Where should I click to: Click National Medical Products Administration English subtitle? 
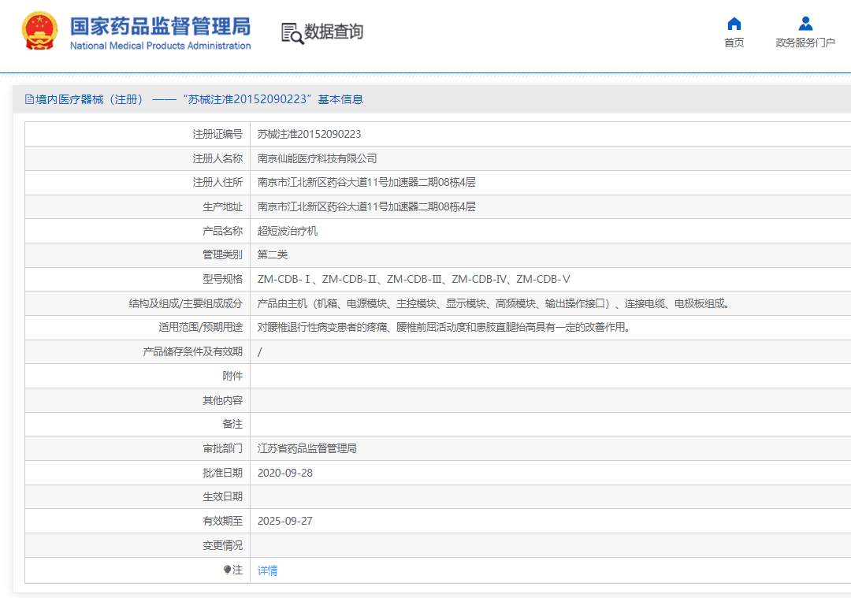160,46
